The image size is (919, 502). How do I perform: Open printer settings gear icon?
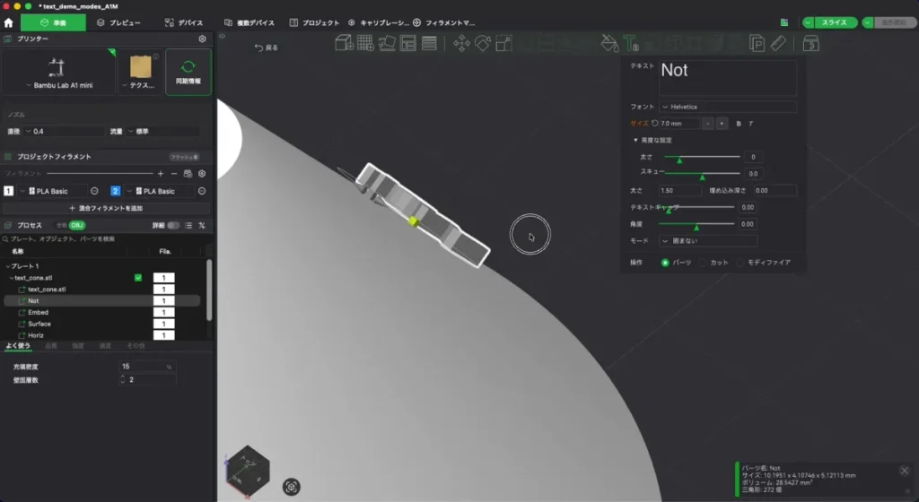pos(202,39)
